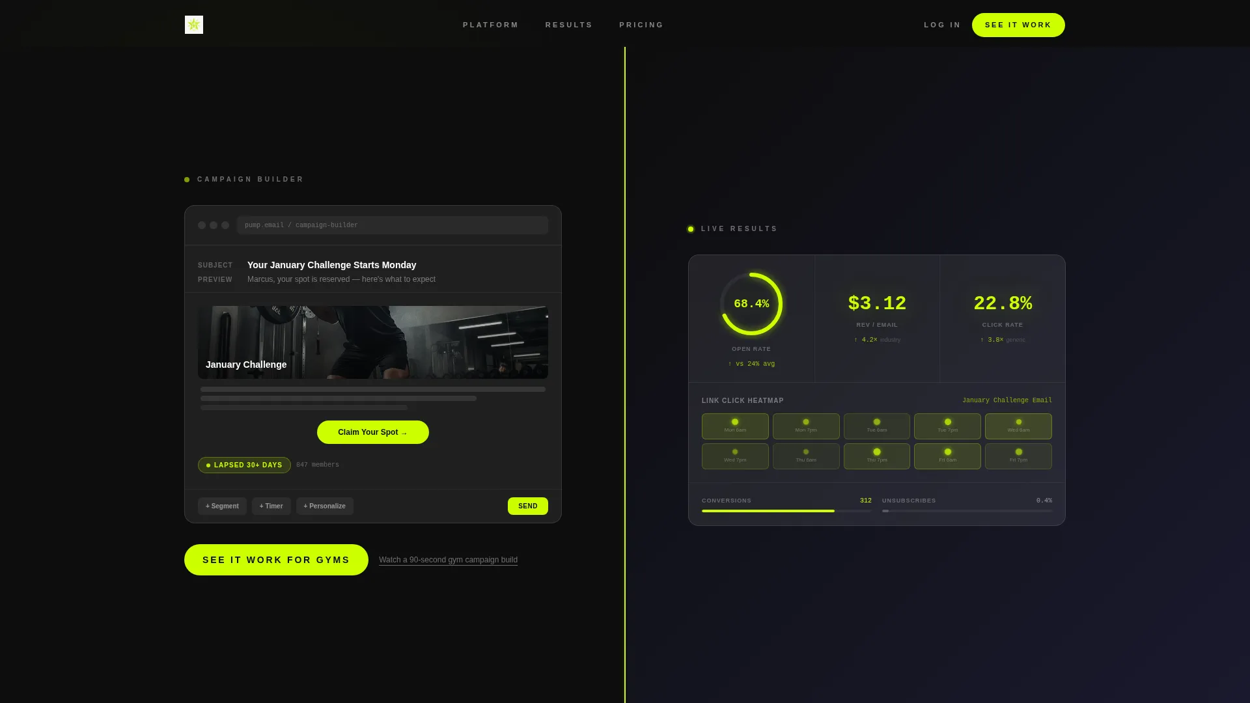Screen dimensions: 1250x703
Task: Open the Results nav item
Action: (x=569, y=25)
